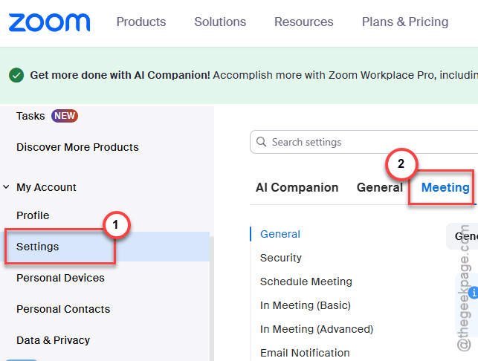478x361 pixels.
Task: Click the blue info icon
Action: tap(474, 293)
